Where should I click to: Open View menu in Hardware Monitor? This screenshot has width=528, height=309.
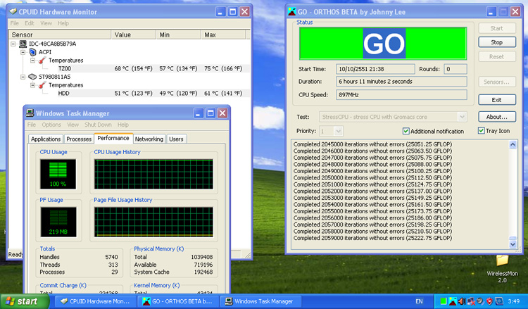(46, 23)
